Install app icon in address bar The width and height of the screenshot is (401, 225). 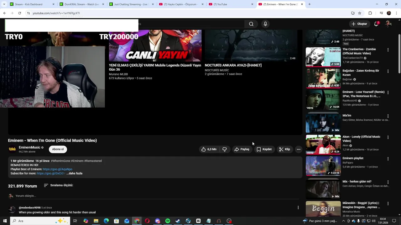(353, 13)
